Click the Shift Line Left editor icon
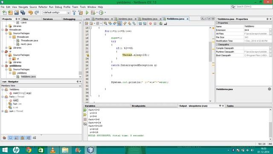The image size is (273, 154). [x=140, y=24]
